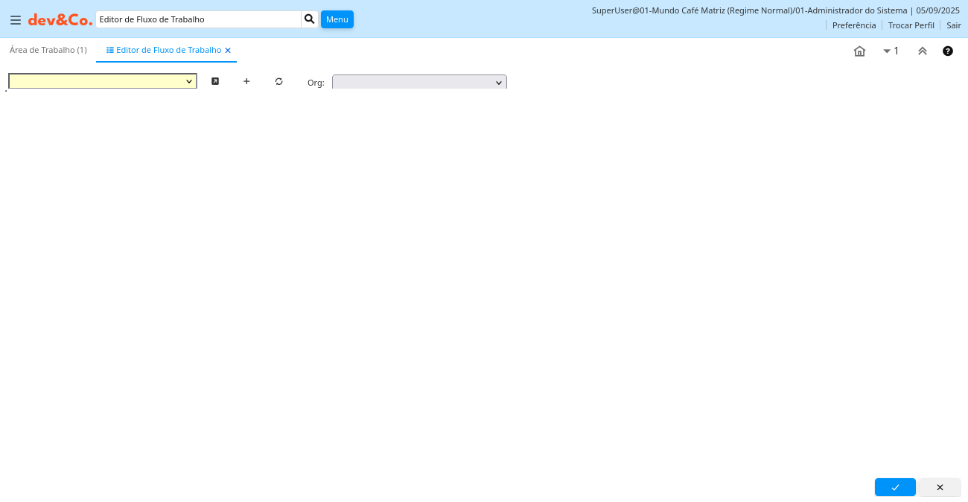Click Trocar Perfil to switch role
The image size is (968, 502).
pos(911,25)
